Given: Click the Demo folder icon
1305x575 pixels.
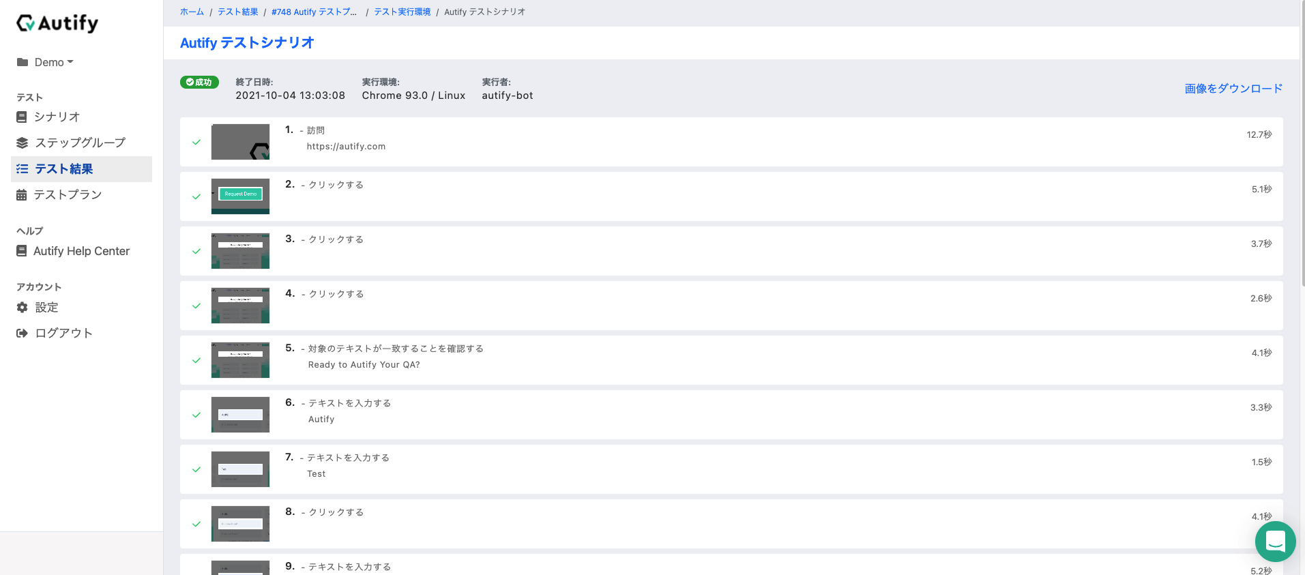Looking at the screenshot, I should (23, 62).
